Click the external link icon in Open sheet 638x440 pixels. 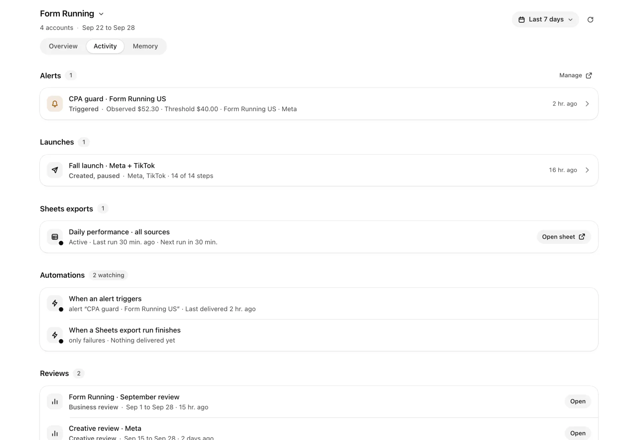point(582,237)
